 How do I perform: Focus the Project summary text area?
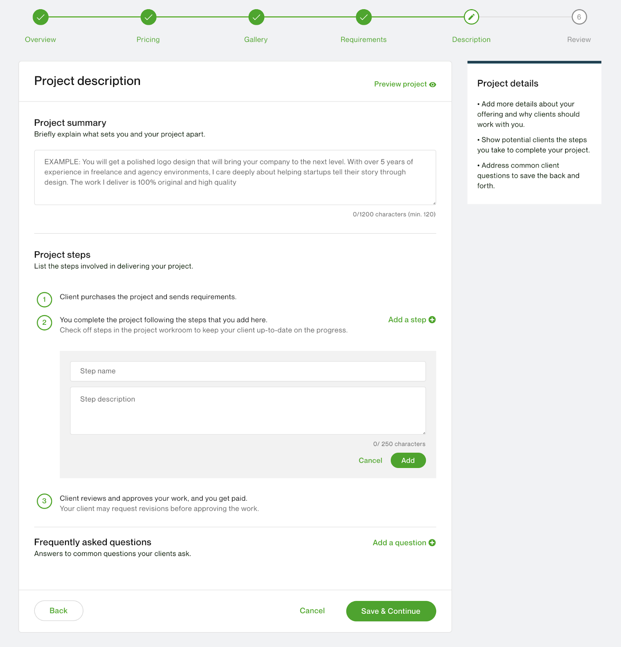235,178
